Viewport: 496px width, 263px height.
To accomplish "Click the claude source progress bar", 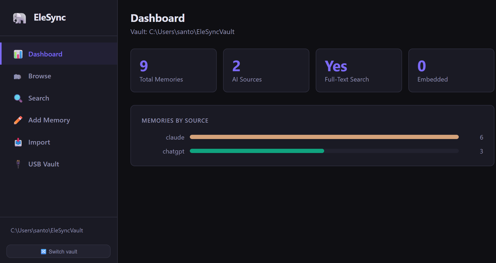I will 324,137.
